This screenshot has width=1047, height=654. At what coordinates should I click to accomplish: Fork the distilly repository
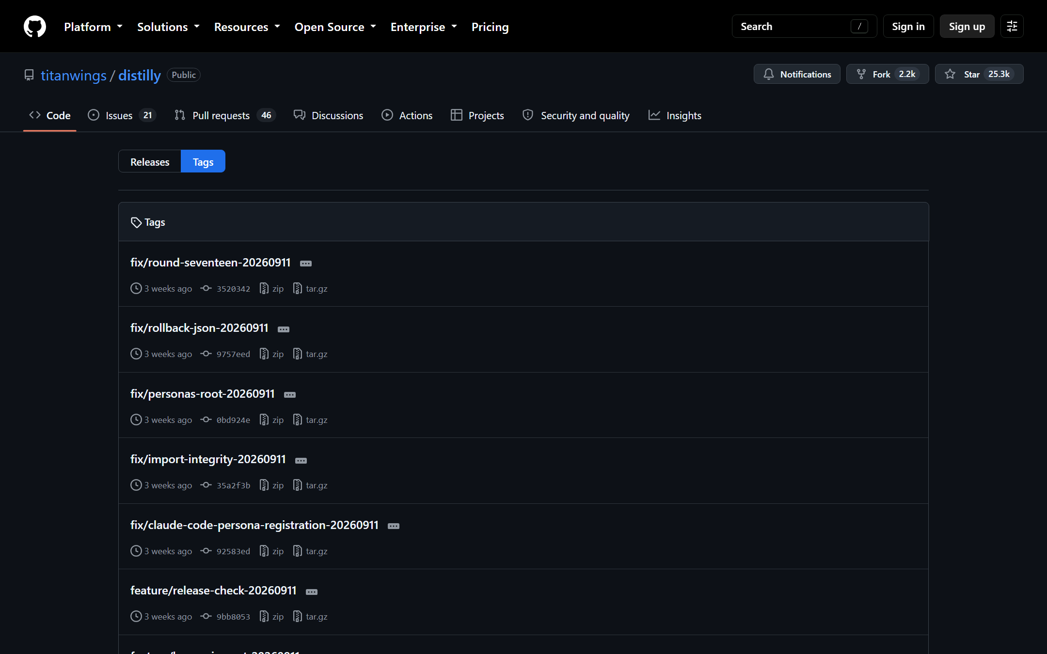point(887,74)
